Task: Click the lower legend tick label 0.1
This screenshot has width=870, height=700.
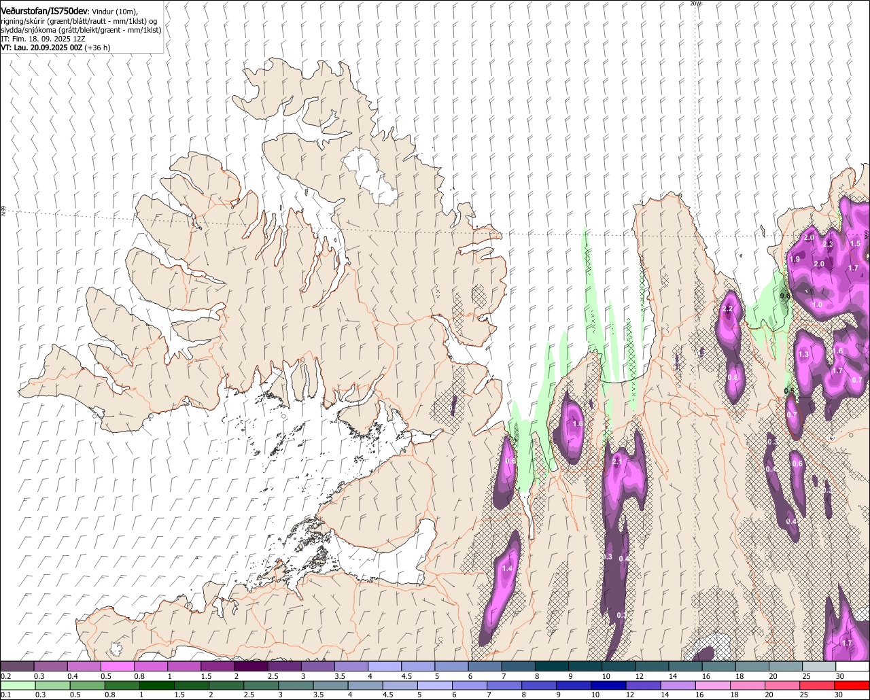Action: (6, 695)
